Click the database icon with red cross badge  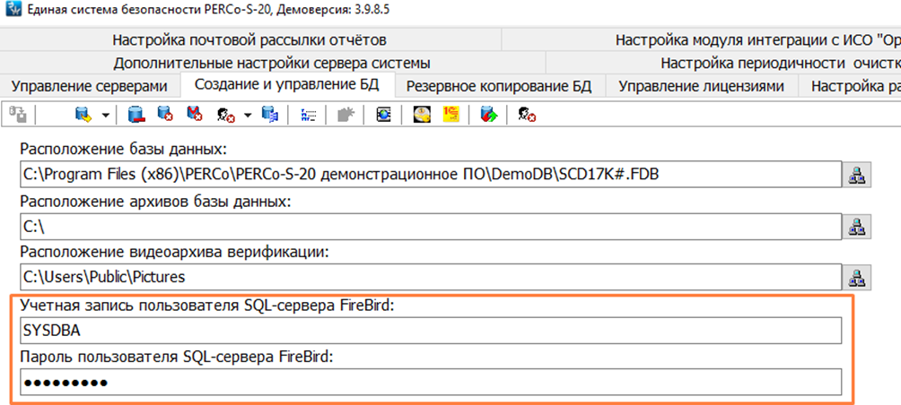tap(165, 115)
